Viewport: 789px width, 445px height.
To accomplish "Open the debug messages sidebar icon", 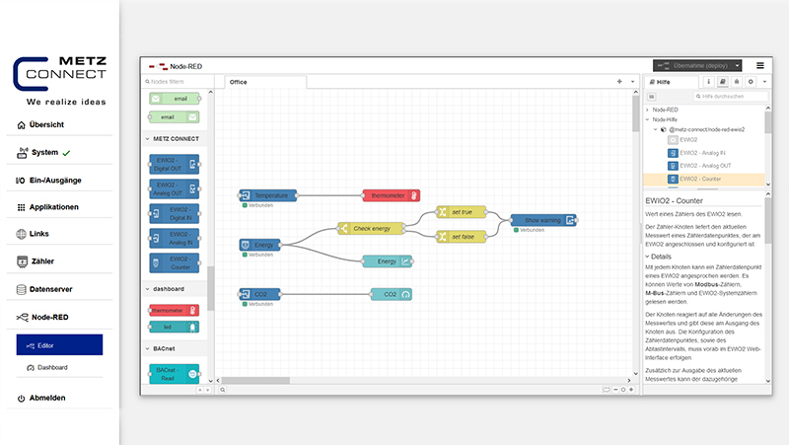I will point(737,82).
